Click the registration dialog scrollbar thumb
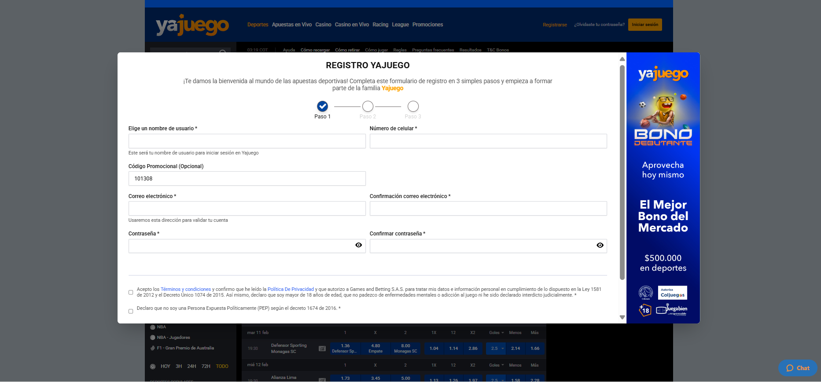Viewport: 821px width, 382px height. tap(622, 173)
